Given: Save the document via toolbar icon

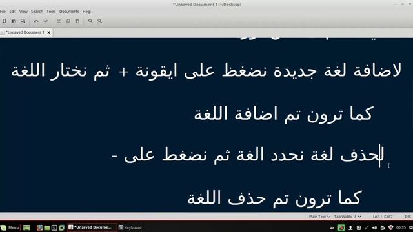Looking at the screenshot, I should click(23, 21).
